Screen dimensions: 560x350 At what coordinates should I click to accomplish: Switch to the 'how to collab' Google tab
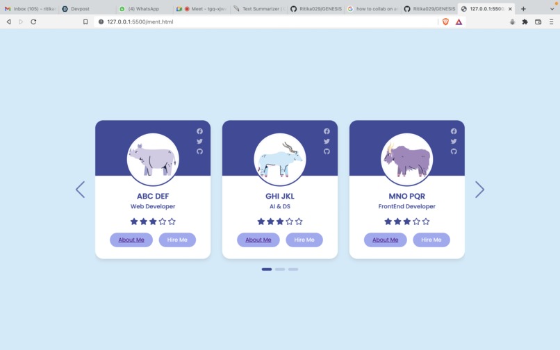372,9
